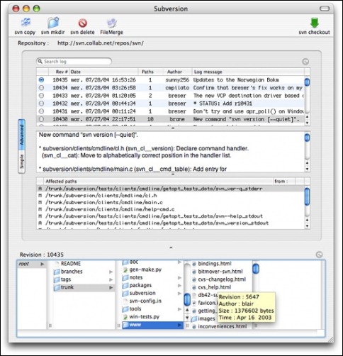Expand the tags folder arrow
Screen dimensions: 343x356
[111, 279]
